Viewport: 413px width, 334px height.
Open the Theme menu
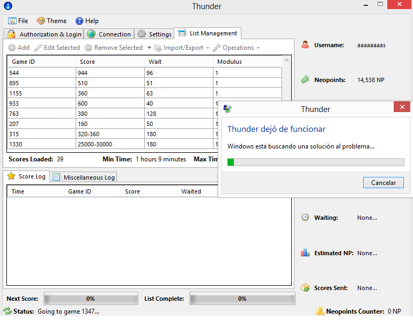51,21
